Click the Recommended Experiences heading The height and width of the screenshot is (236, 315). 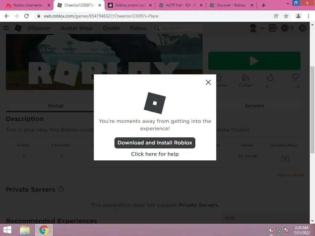[51, 221]
